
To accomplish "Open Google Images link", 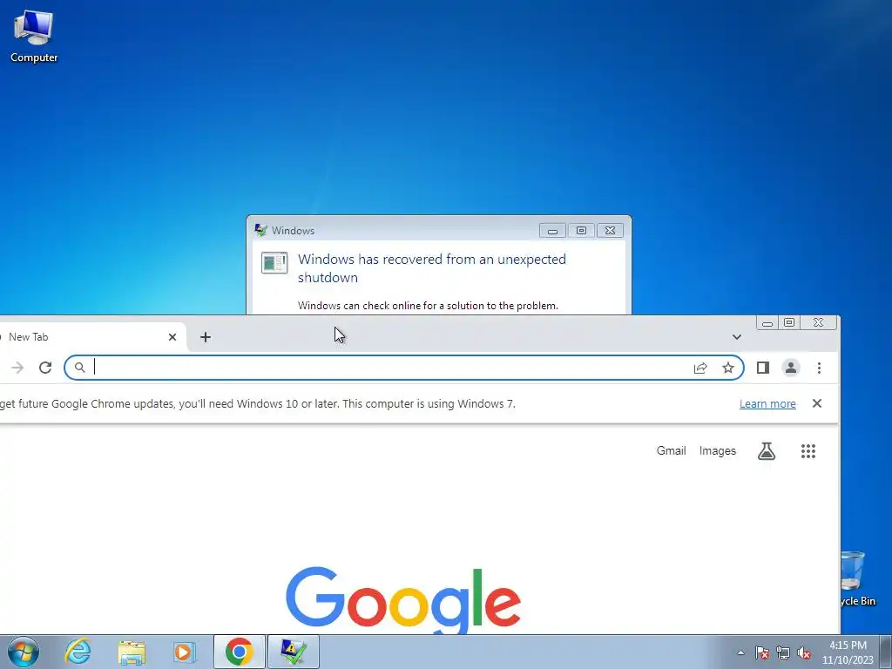I will coord(718,450).
